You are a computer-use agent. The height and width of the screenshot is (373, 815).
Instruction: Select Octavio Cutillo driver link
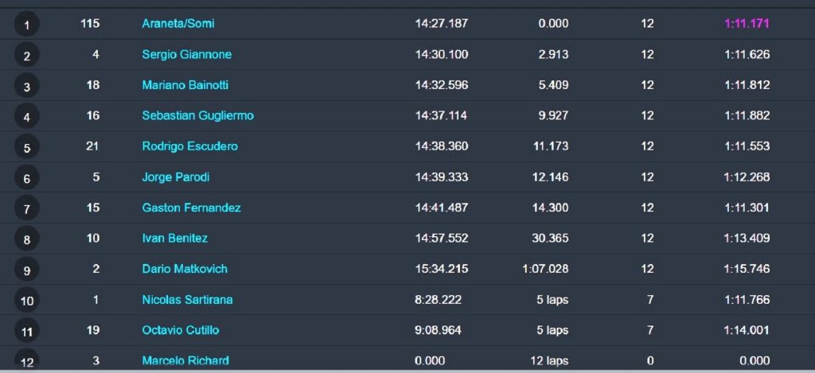click(181, 330)
